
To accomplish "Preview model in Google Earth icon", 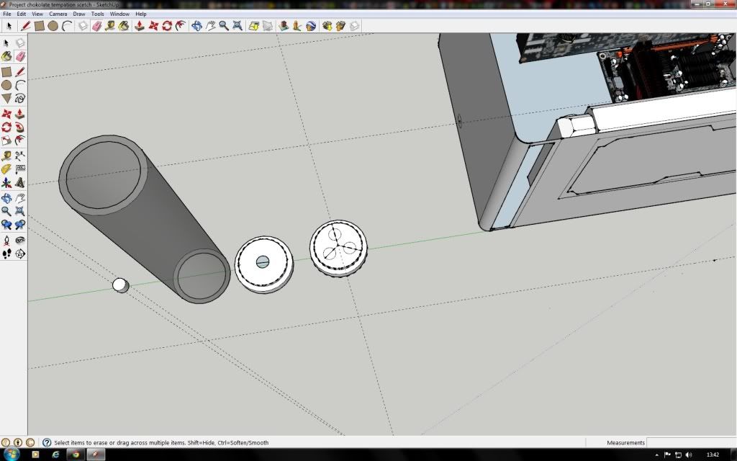I will click(x=310, y=26).
